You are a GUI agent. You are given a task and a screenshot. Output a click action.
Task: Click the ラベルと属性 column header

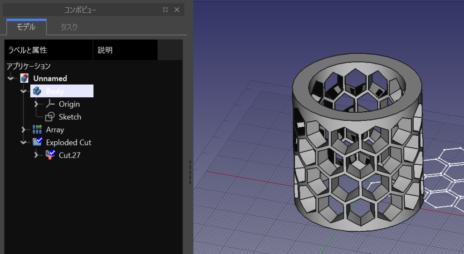[48, 50]
